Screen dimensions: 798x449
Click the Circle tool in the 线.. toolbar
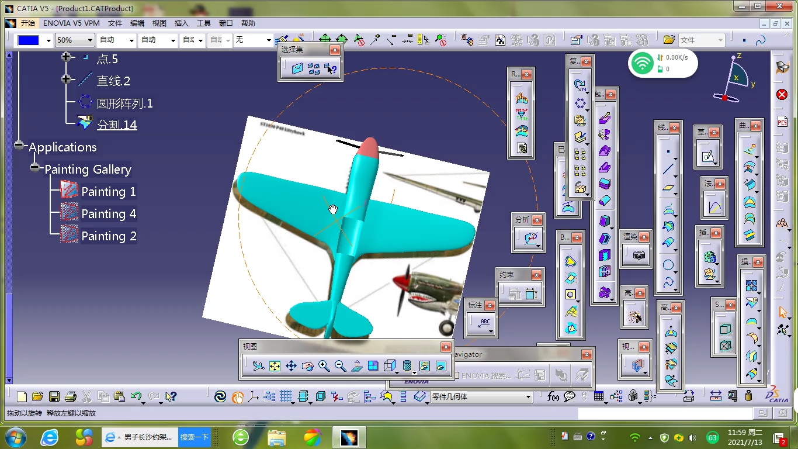[x=668, y=265]
